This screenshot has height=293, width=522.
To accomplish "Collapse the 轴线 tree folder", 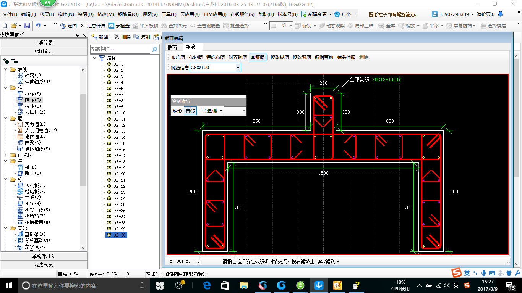I will point(5,69).
